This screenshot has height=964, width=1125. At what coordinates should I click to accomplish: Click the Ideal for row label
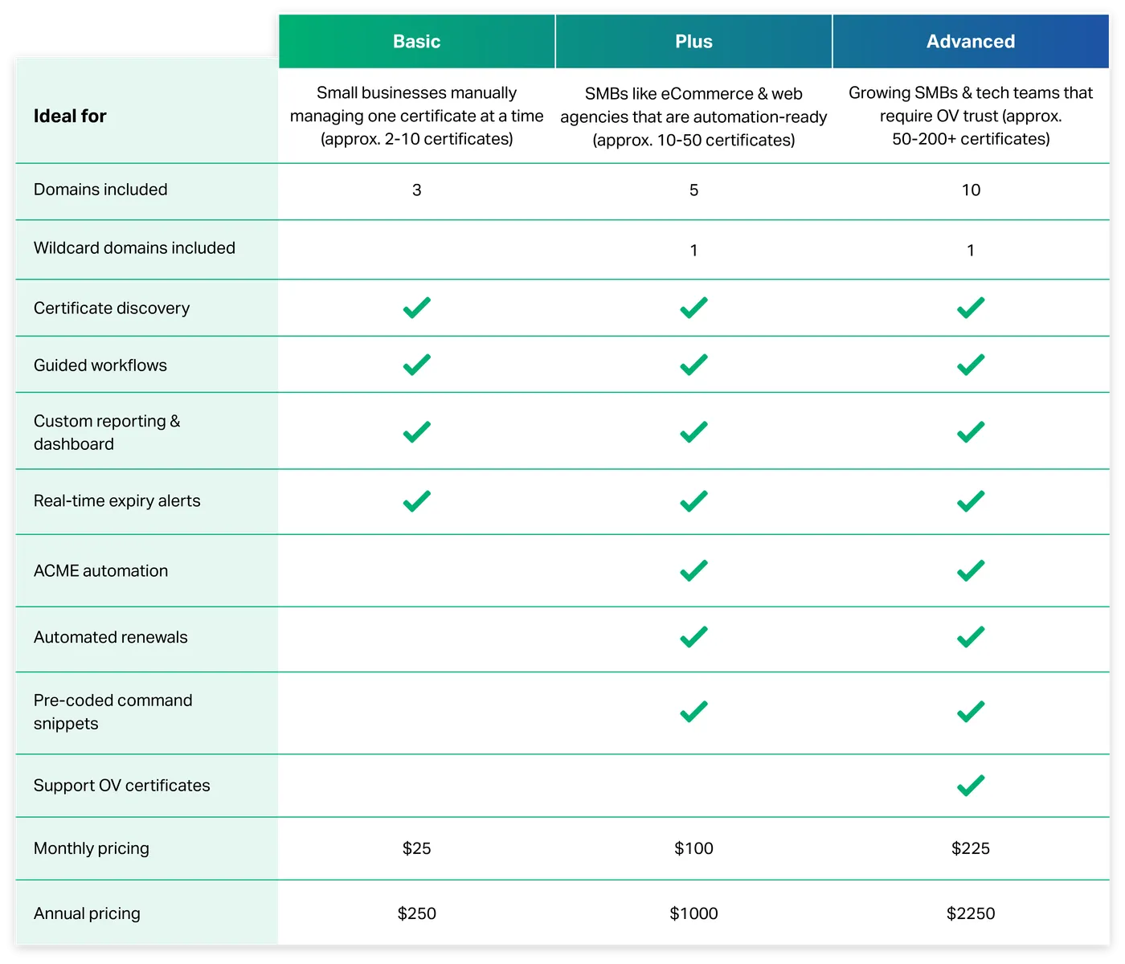point(70,116)
